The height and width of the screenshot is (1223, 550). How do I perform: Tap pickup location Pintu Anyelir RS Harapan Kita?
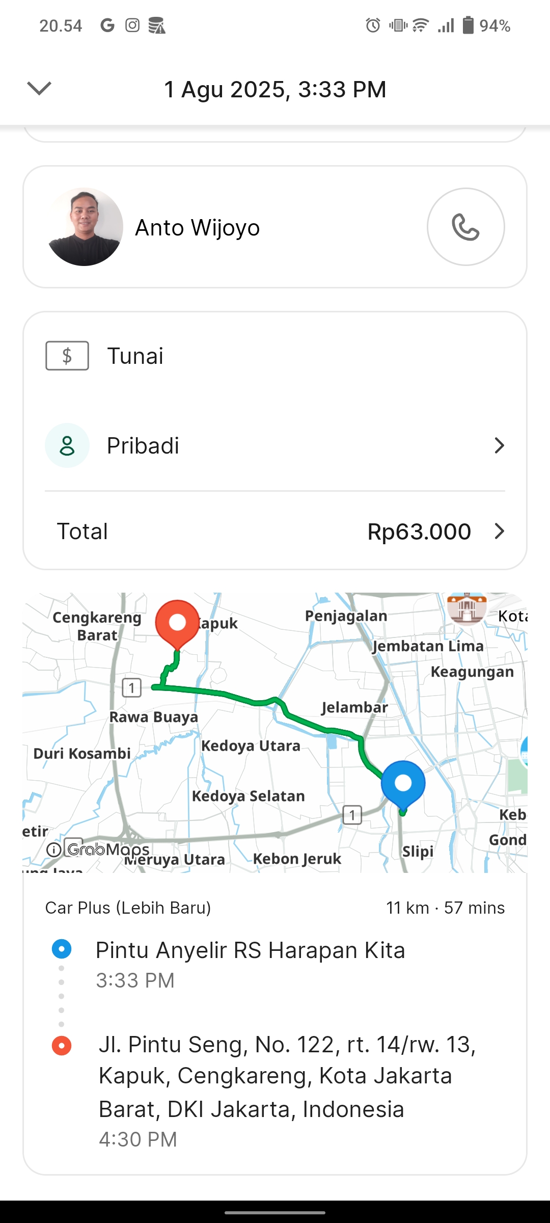[x=250, y=950]
